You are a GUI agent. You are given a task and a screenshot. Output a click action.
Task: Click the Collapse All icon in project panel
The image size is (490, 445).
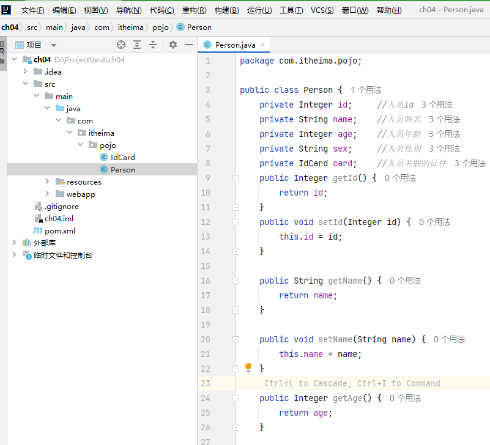(x=153, y=45)
